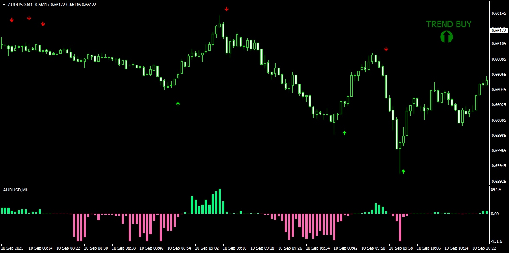Click the 10 Sep 08:38 time label
The width and height of the screenshot is (509, 253).
124,248
